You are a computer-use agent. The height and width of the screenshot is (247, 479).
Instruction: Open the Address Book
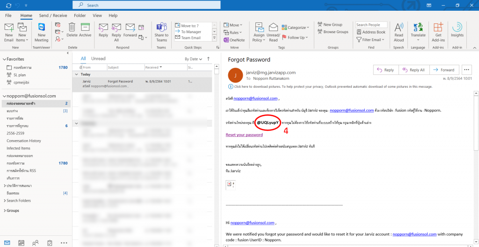coord(371,32)
